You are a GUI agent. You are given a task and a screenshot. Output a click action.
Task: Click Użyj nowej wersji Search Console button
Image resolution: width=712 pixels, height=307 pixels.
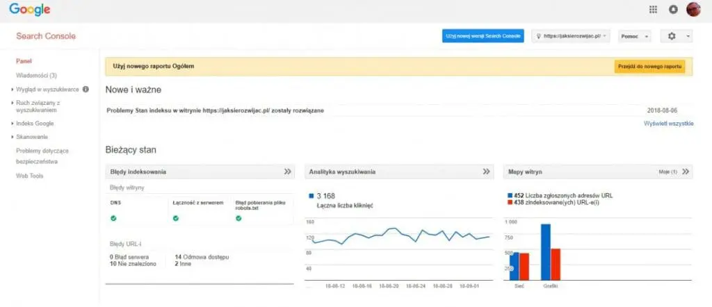coord(483,36)
